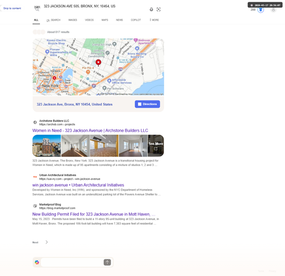Open the Rewards medal icon
This screenshot has width=285, height=276.
(x=260, y=10)
